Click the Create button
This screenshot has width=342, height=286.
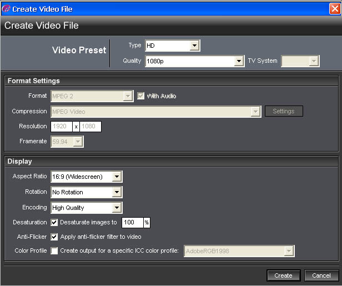click(284, 275)
